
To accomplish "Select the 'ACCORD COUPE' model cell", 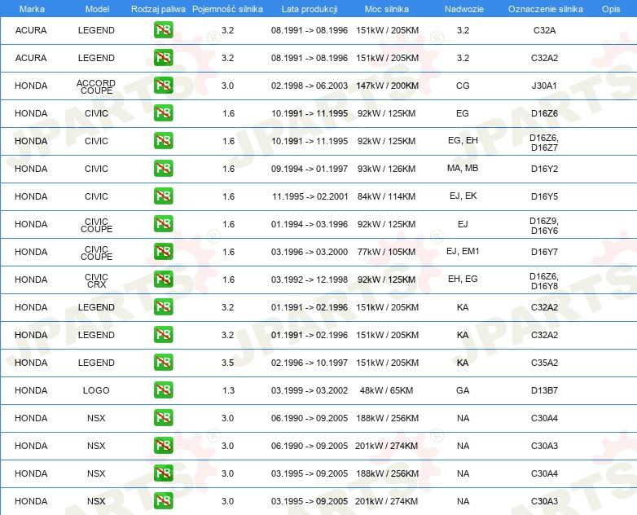I will (x=96, y=86).
